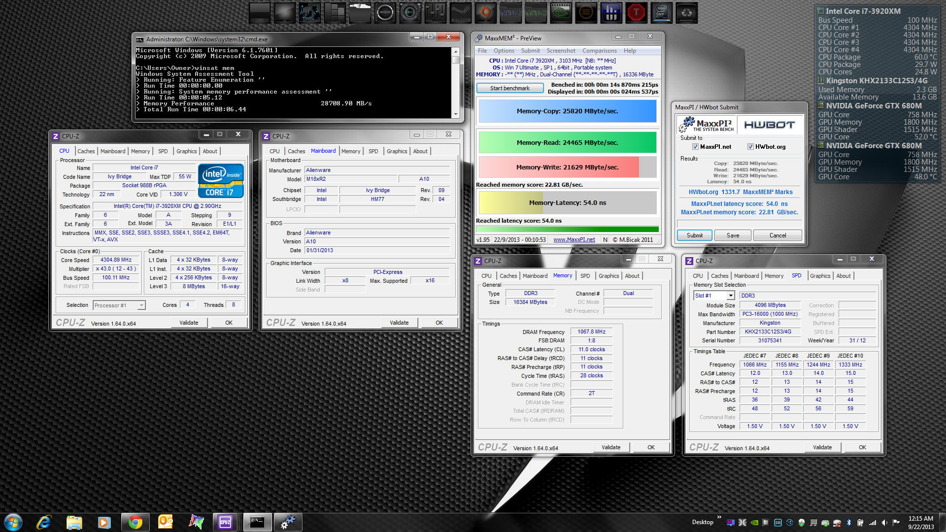Open the Action Center flag tray icon

896,523
